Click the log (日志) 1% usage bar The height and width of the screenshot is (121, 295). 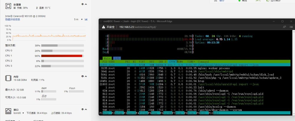[x=49, y=99]
